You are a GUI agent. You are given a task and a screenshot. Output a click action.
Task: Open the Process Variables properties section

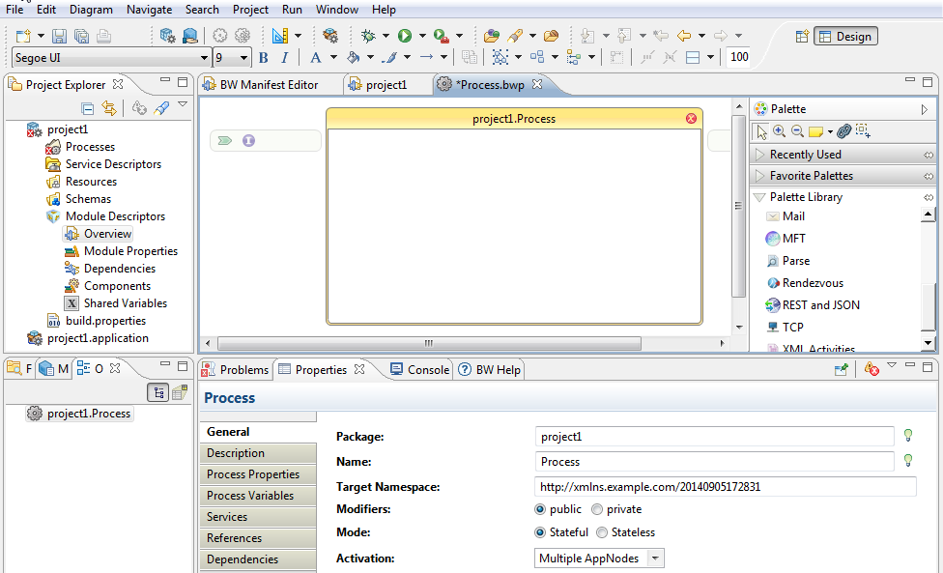pyautogui.click(x=250, y=496)
